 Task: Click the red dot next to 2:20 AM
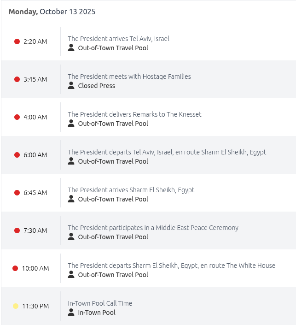pyautogui.click(x=17, y=41)
